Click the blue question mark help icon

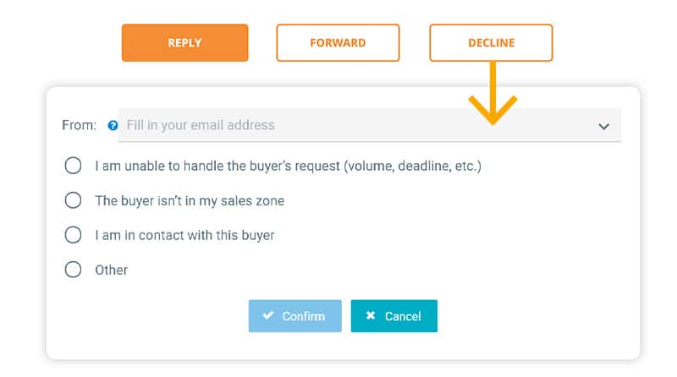pos(113,125)
